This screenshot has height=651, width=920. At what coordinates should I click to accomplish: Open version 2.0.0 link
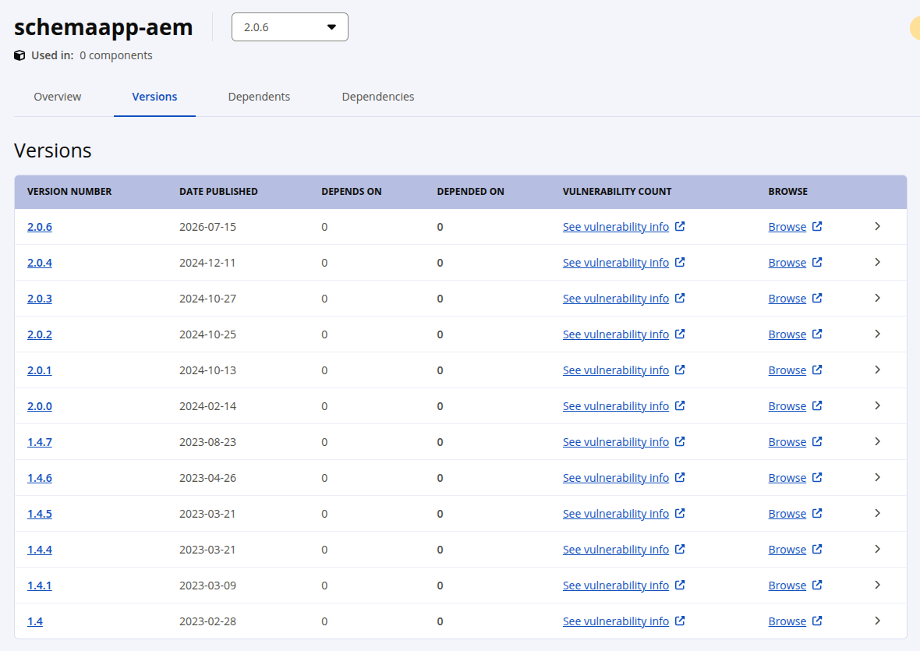pos(39,406)
